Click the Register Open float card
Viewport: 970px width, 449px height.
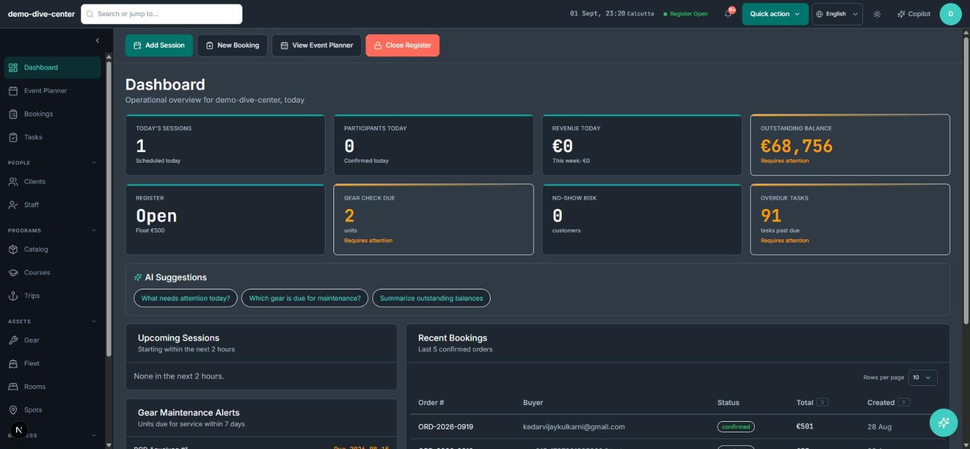pyautogui.click(x=225, y=220)
